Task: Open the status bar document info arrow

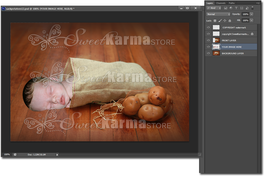Action: tap(57, 155)
